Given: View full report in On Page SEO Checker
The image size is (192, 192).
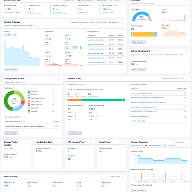Looking at the screenshot, I should tap(11, 133).
